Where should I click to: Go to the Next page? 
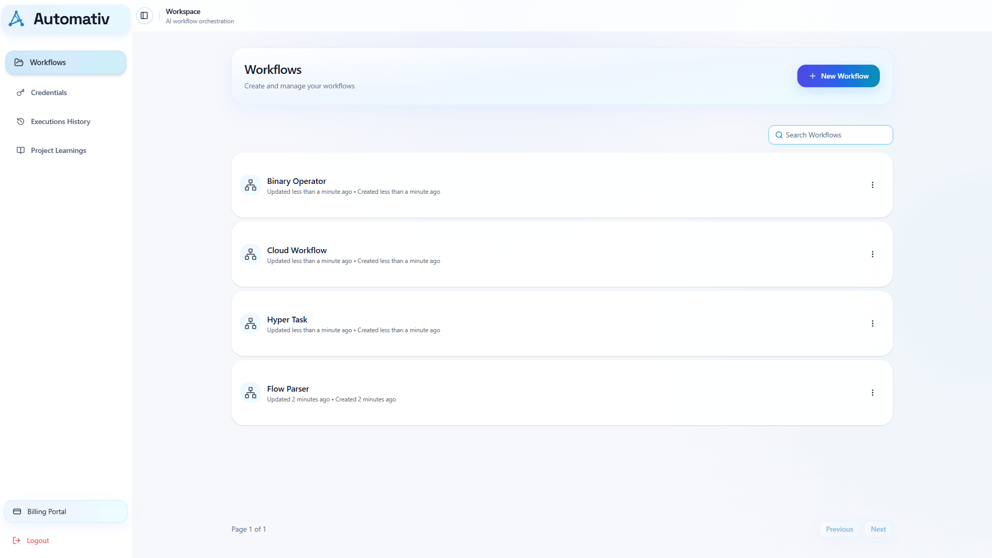878,529
